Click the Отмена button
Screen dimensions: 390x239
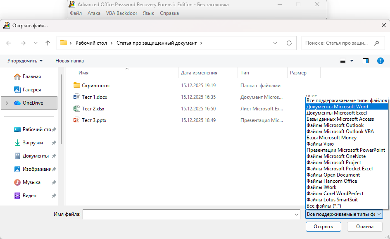[365, 227]
